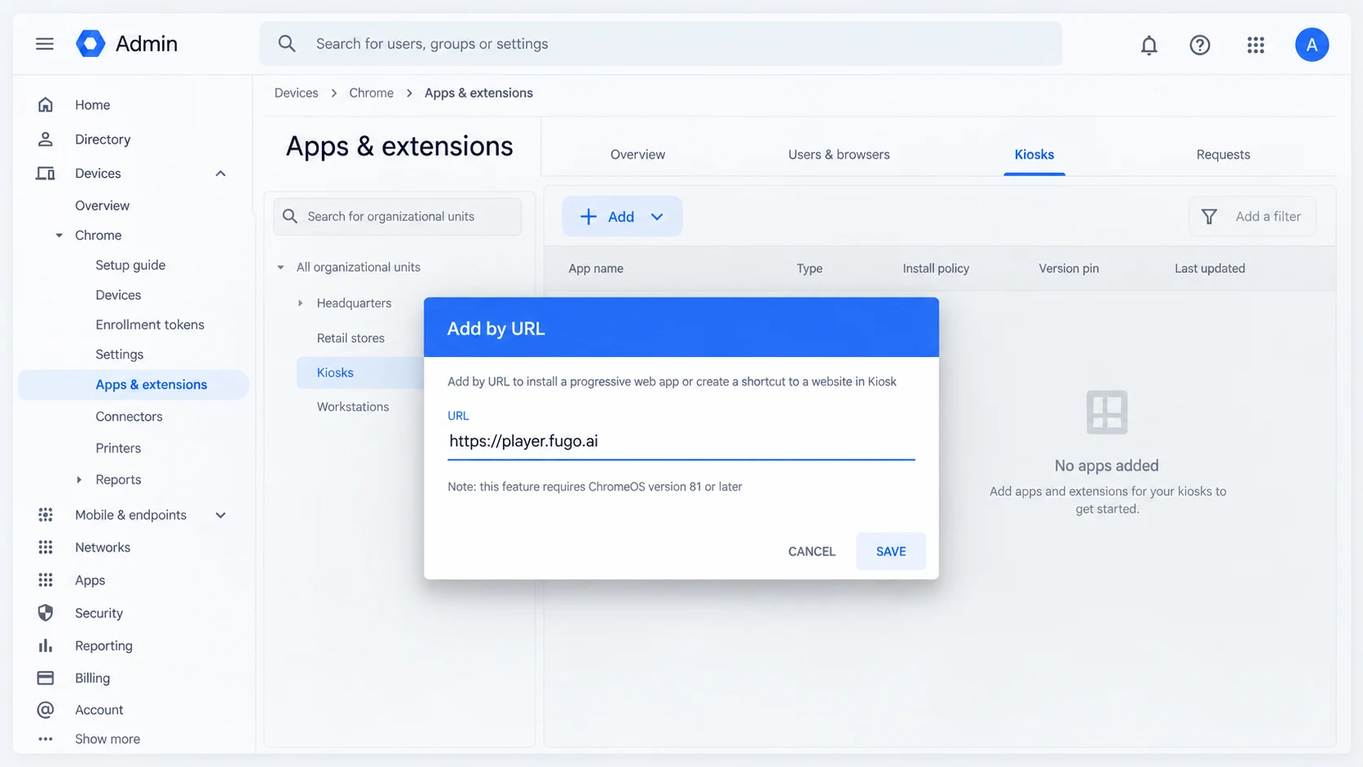Click CANCEL in the Add by URL dialog
The image size is (1363, 767).
pyautogui.click(x=812, y=552)
